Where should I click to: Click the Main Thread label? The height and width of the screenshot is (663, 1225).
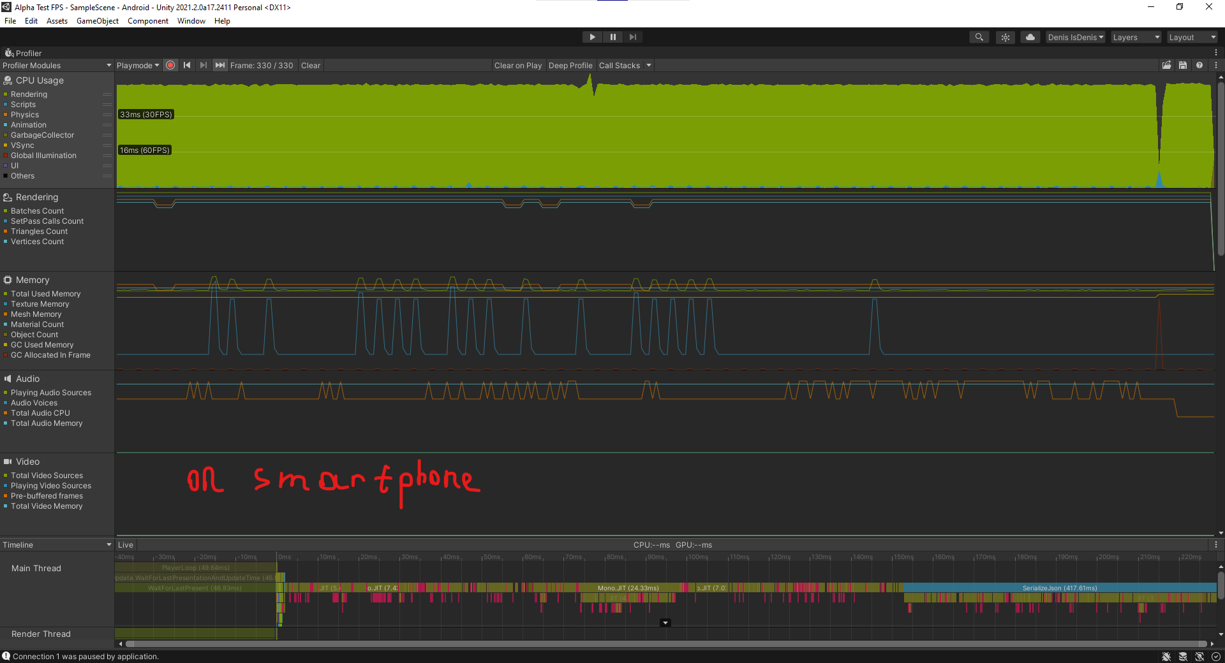[36, 568]
